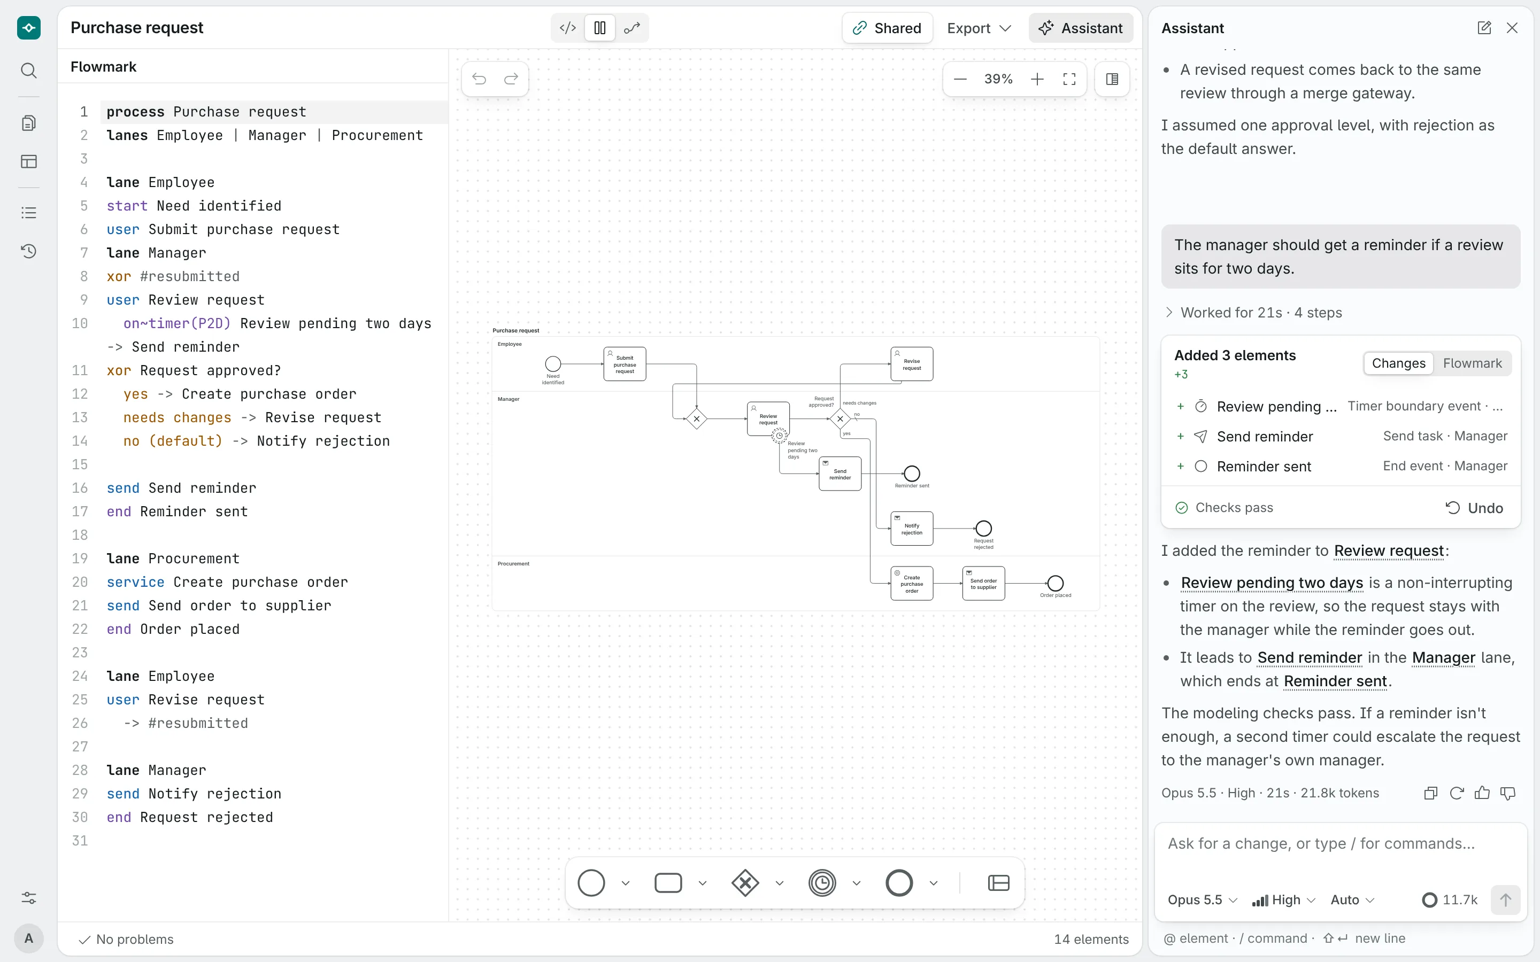Image resolution: width=1540 pixels, height=962 pixels.
Task: Open the list outline icon in sidebar
Action: tap(29, 213)
